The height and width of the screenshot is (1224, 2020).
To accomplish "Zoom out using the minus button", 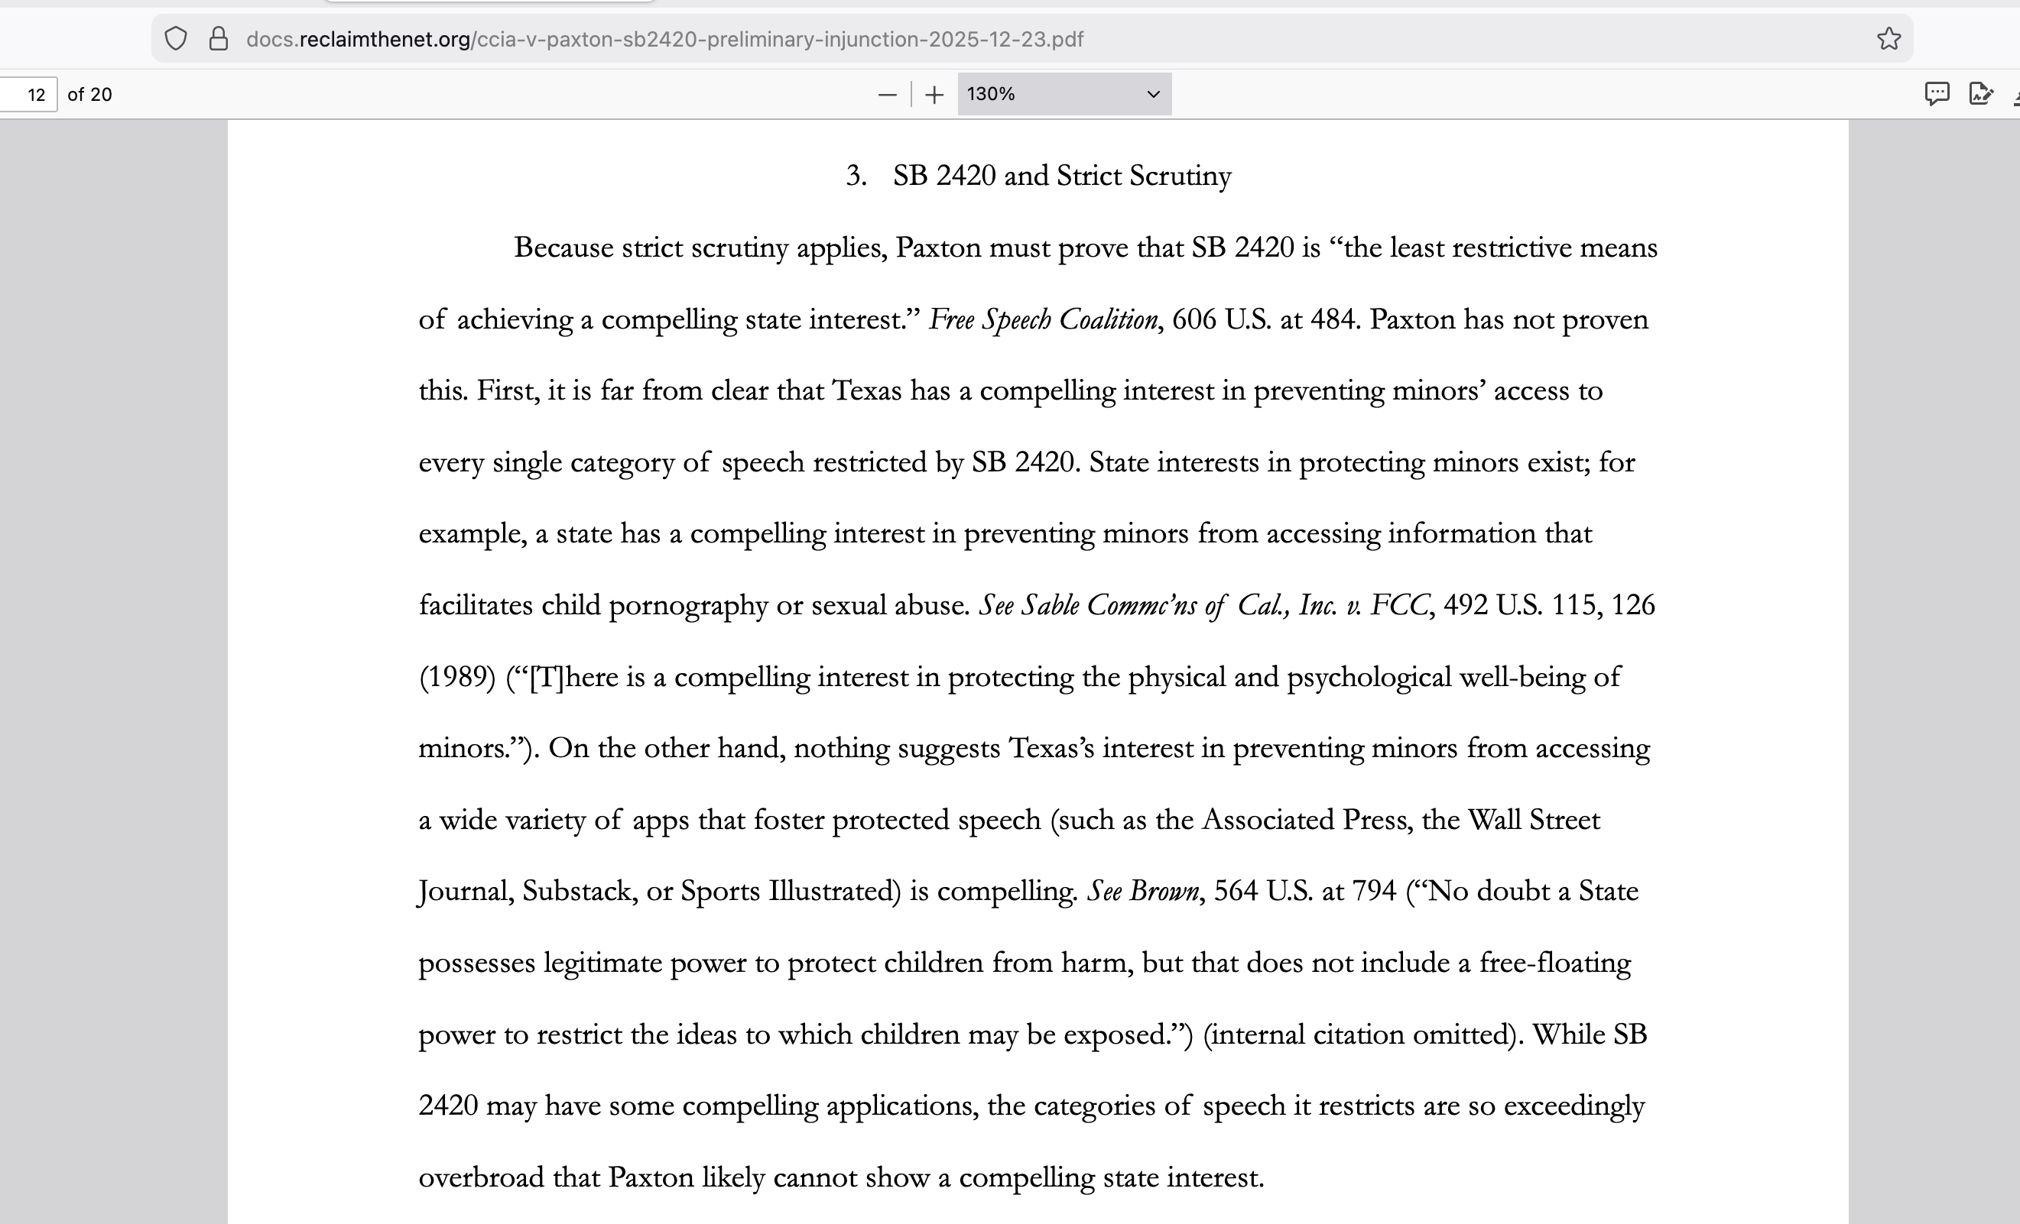I will click(886, 95).
